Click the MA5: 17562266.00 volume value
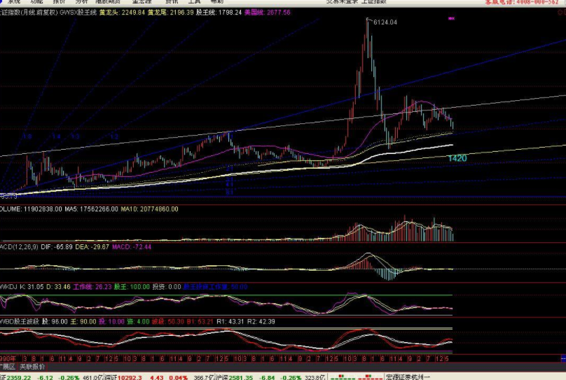 point(91,209)
